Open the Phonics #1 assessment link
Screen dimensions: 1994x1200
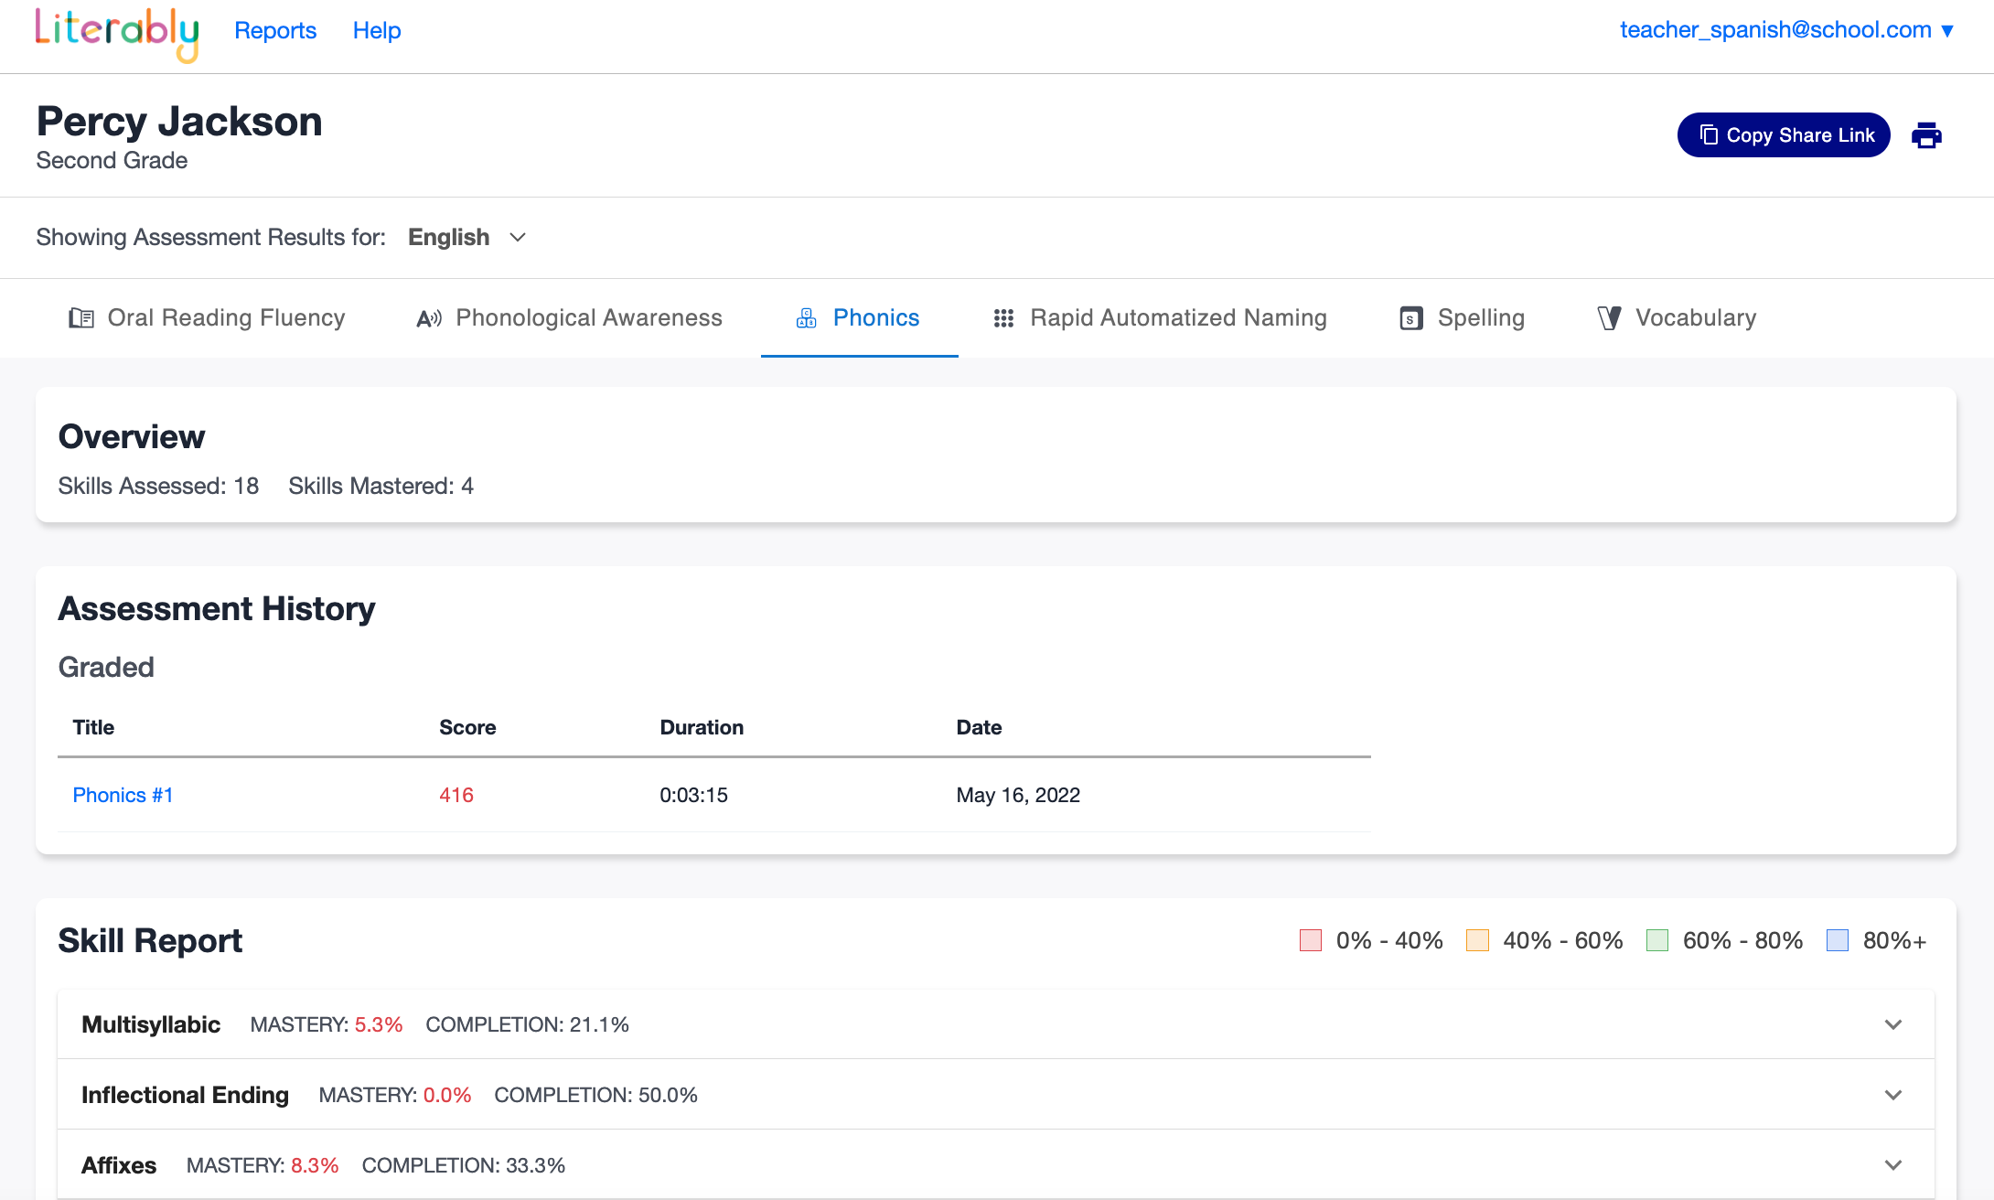(123, 796)
